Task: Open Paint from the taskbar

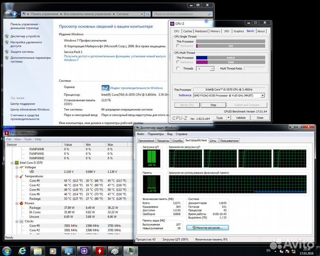Action: click(x=115, y=251)
